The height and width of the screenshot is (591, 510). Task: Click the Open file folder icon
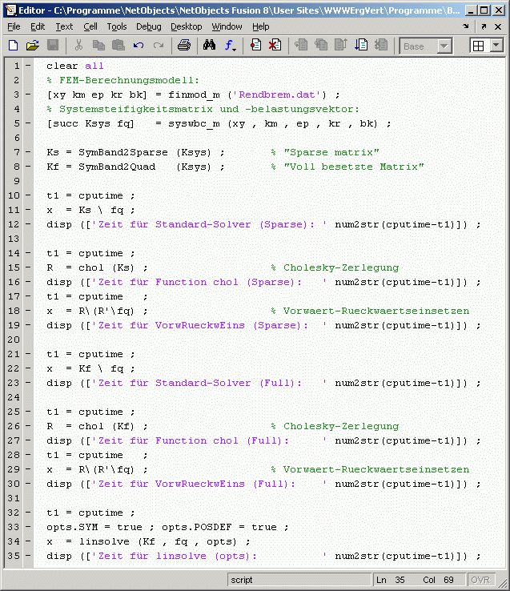pos(33,46)
